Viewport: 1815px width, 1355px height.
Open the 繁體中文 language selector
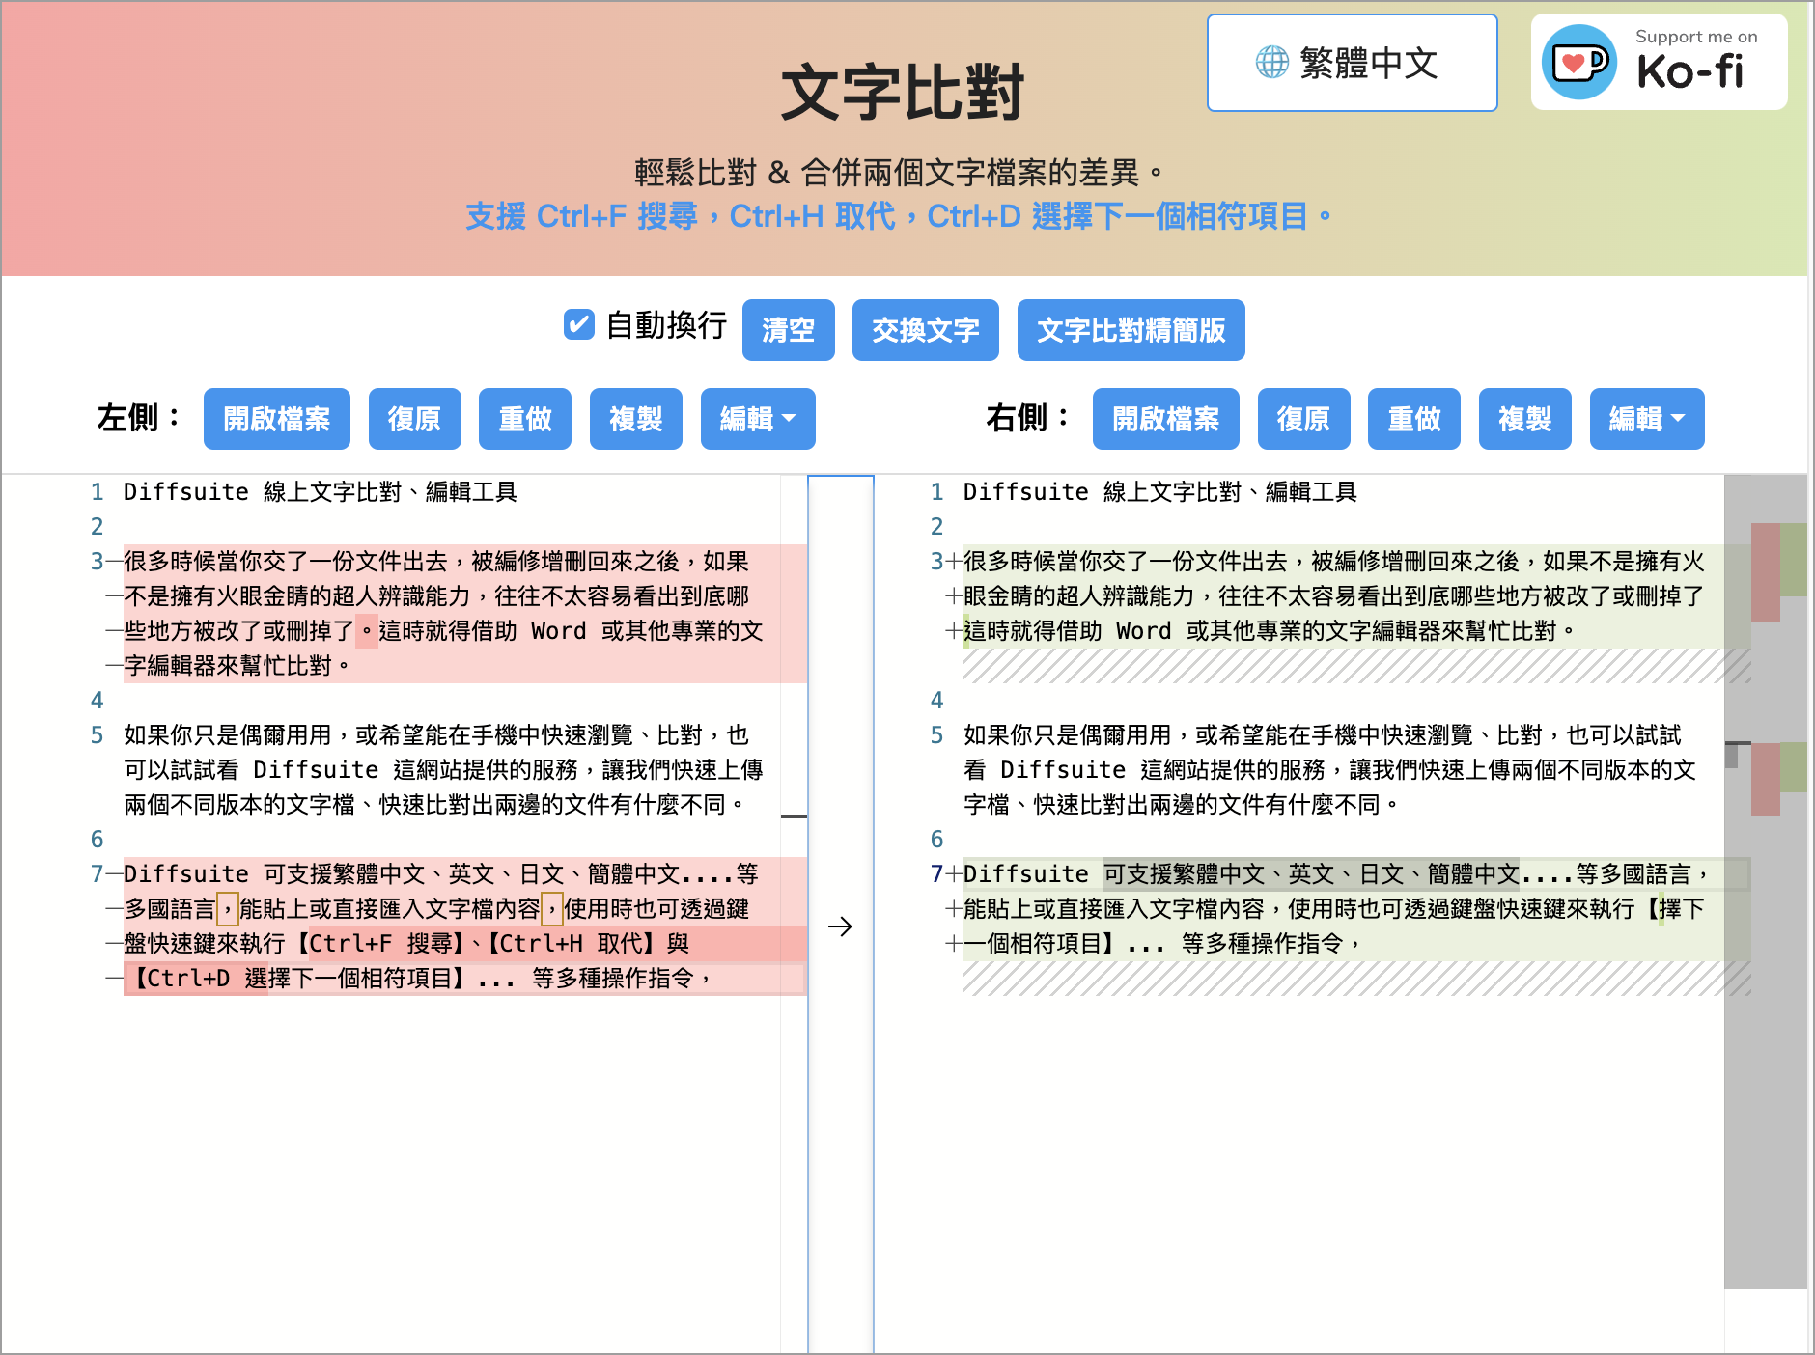[x=1352, y=63]
